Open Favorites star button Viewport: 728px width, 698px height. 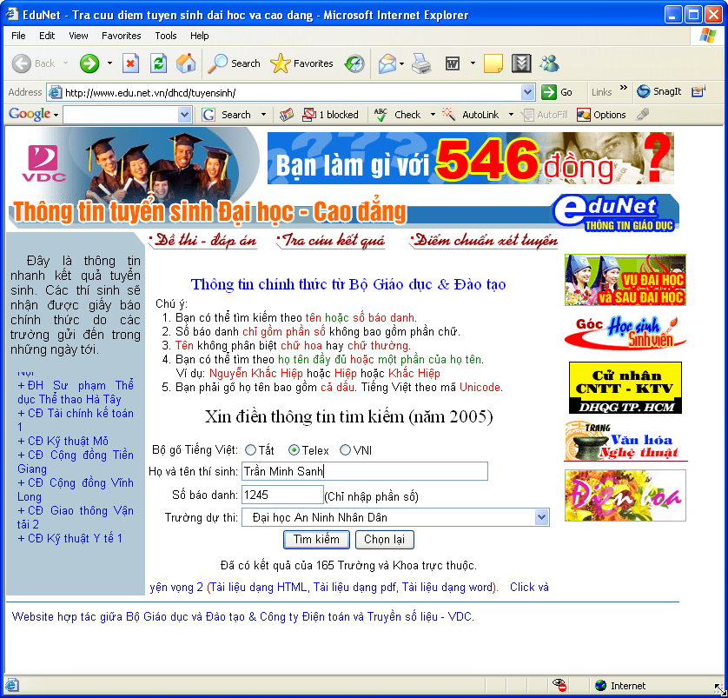pyautogui.click(x=301, y=63)
